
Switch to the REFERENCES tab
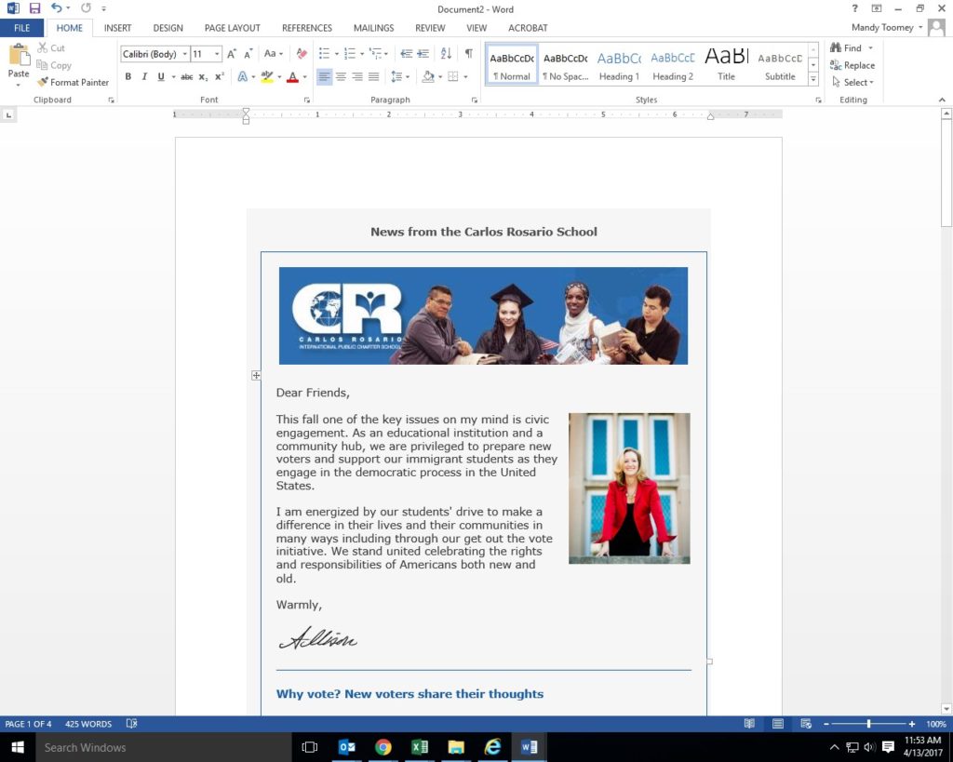tap(307, 28)
